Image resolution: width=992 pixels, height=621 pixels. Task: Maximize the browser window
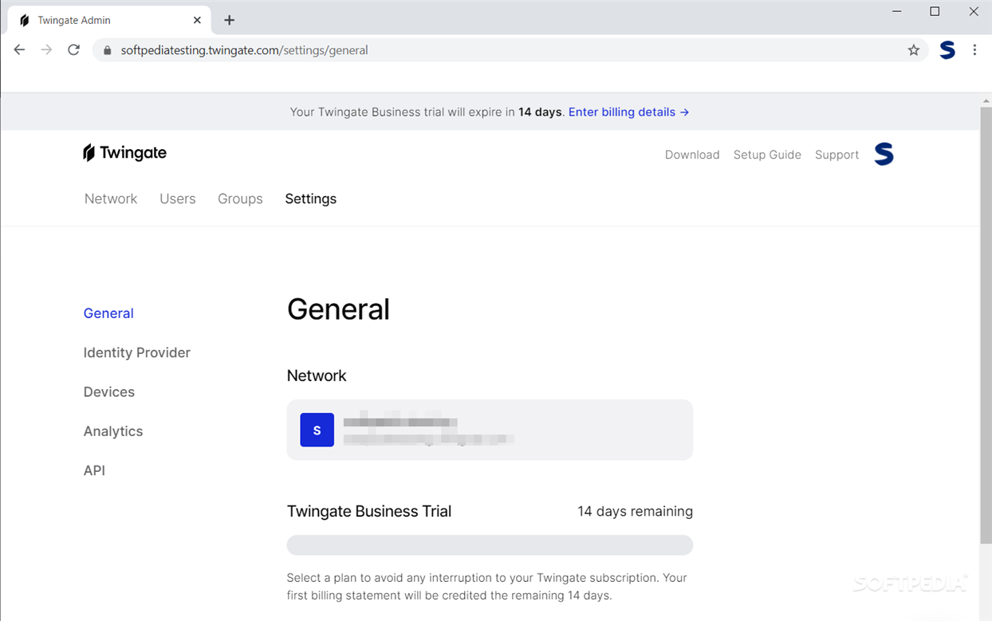pos(935,12)
